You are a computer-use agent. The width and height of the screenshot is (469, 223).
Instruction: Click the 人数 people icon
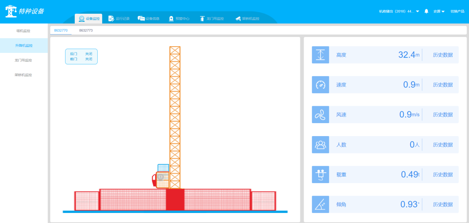[320, 145]
